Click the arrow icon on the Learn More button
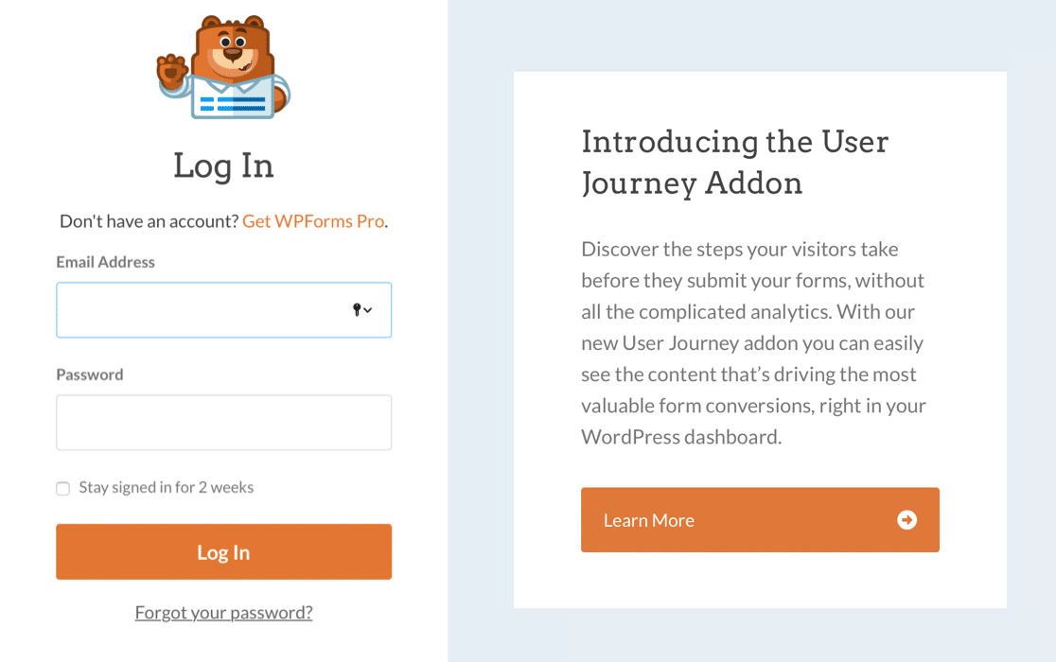The height and width of the screenshot is (662, 1056). (x=906, y=519)
